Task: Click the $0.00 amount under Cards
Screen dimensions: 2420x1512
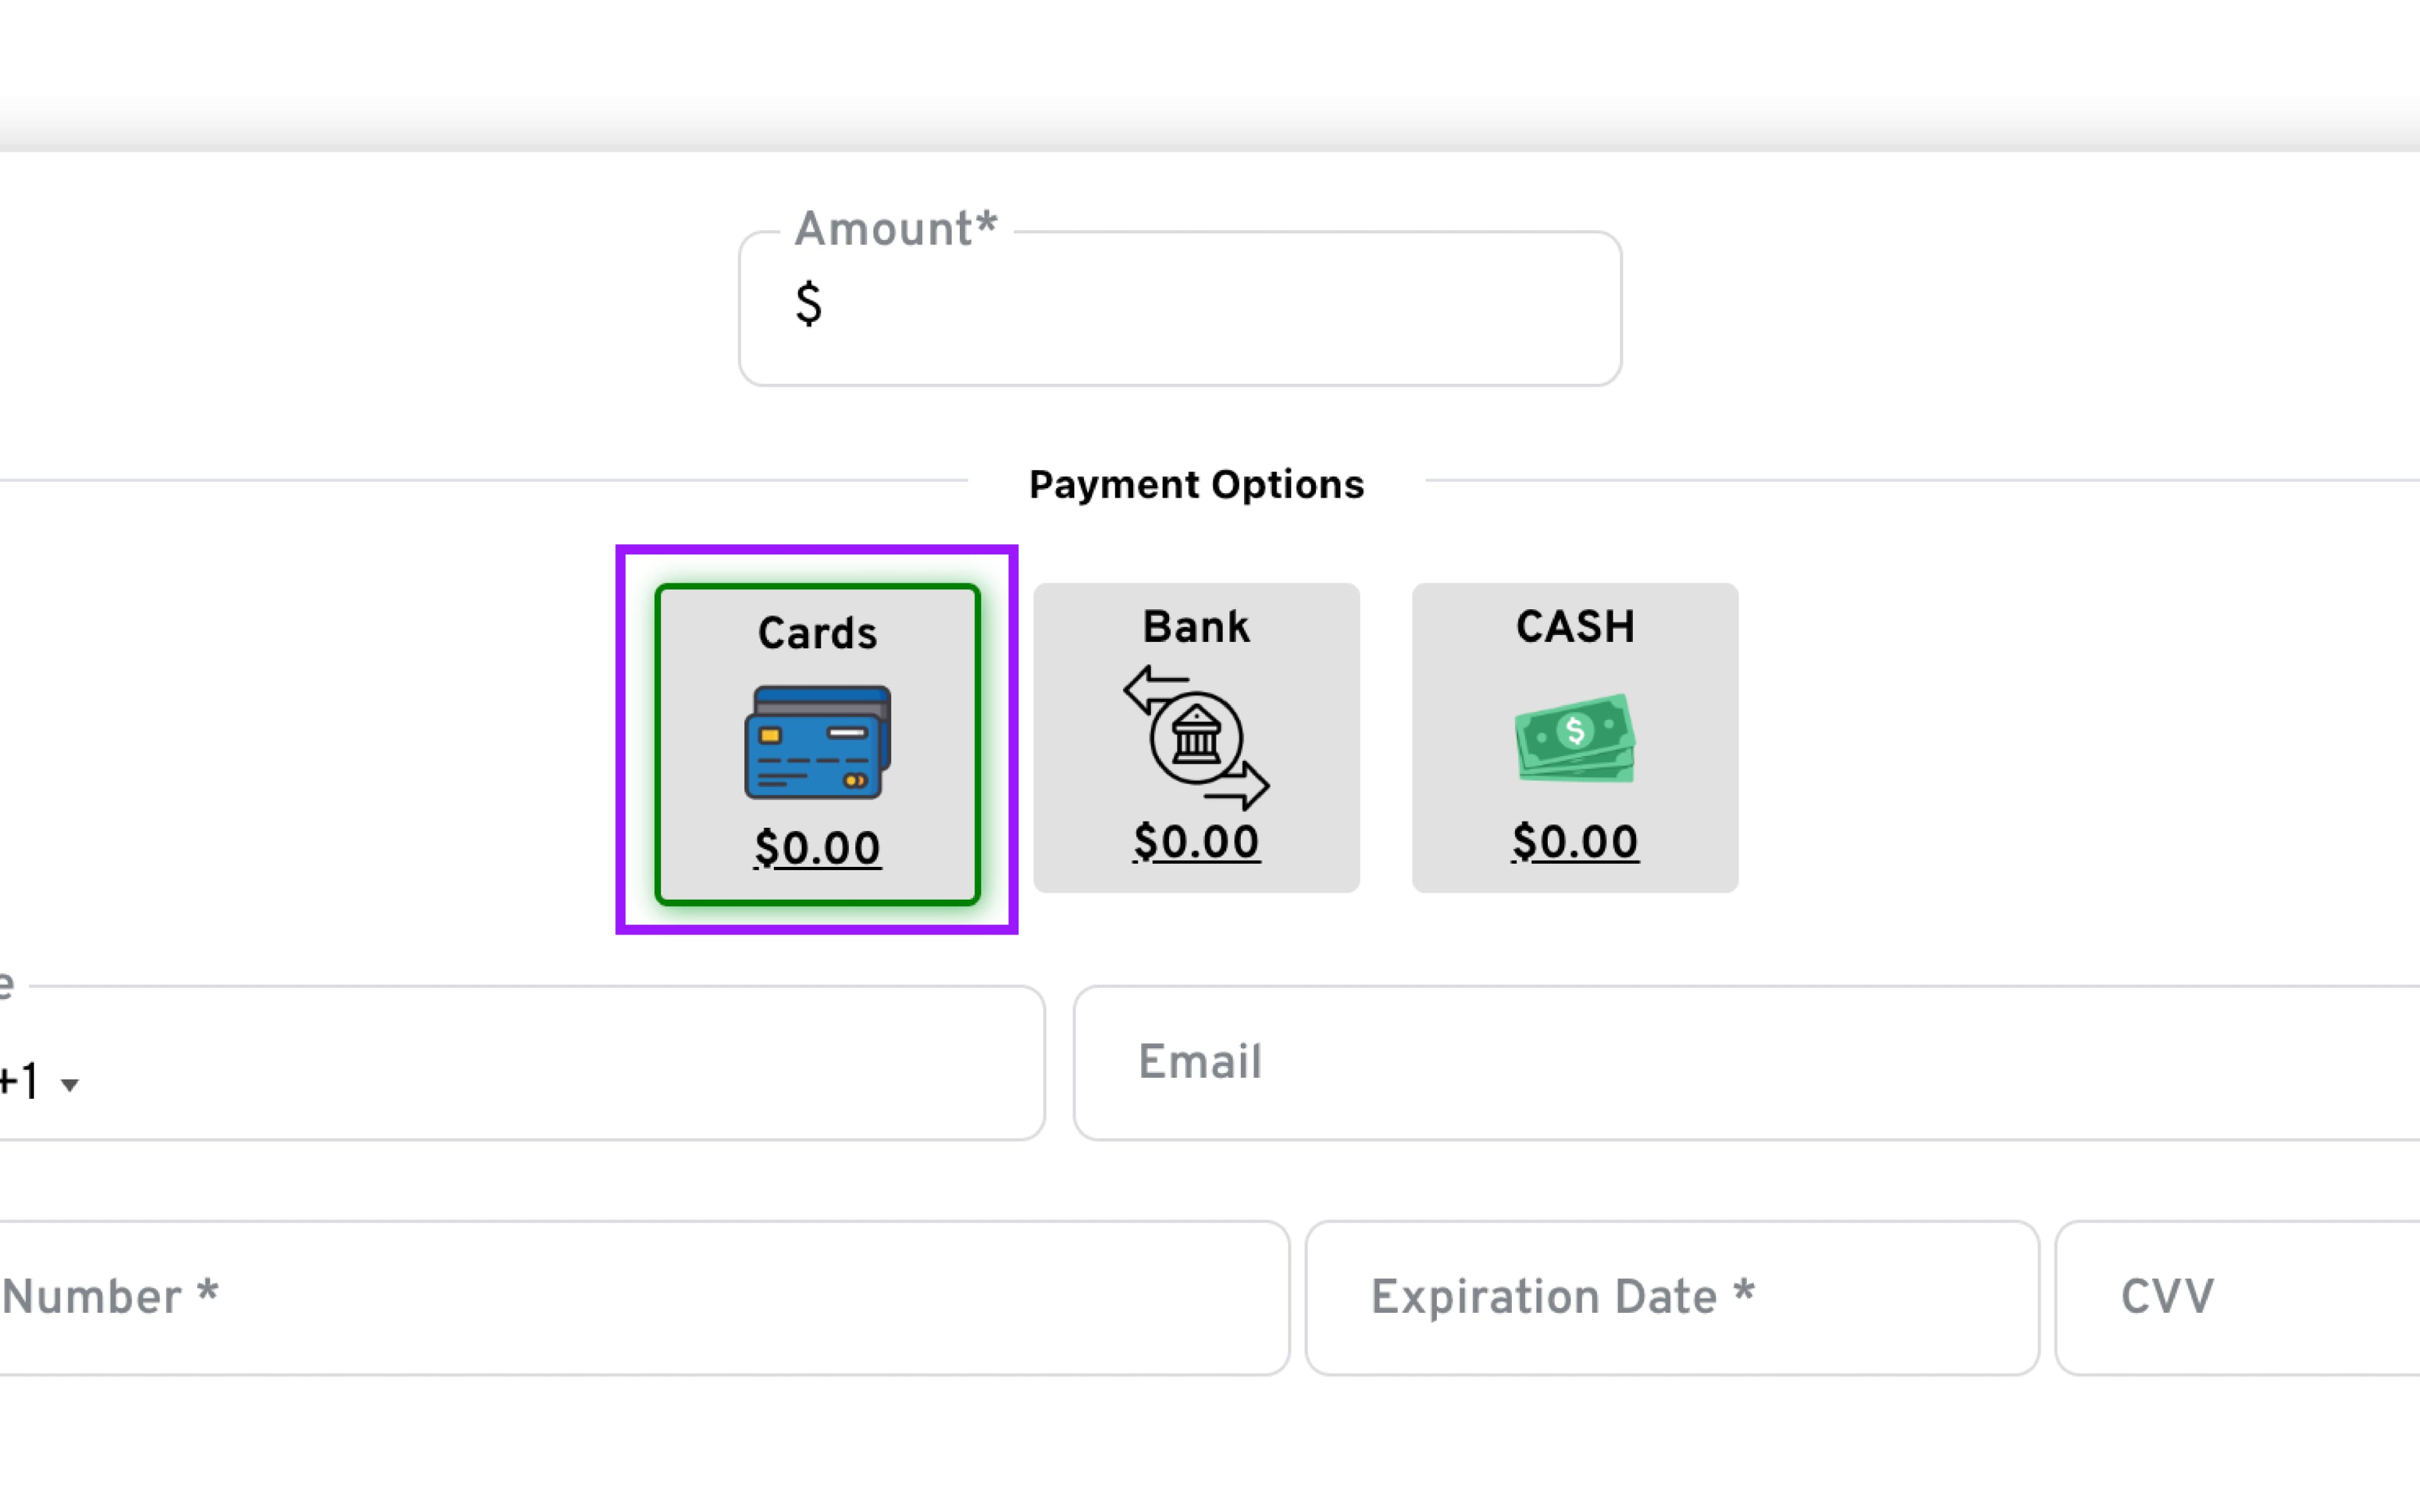Action: (817, 848)
